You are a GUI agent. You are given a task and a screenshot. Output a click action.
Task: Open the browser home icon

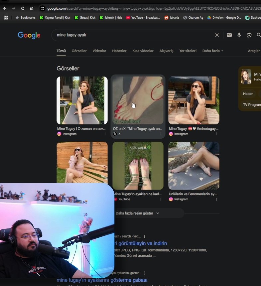click(x=32, y=8)
